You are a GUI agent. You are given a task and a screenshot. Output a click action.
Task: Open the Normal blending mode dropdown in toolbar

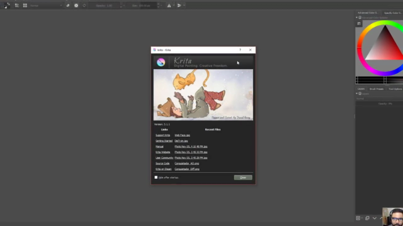[x=46, y=6]
